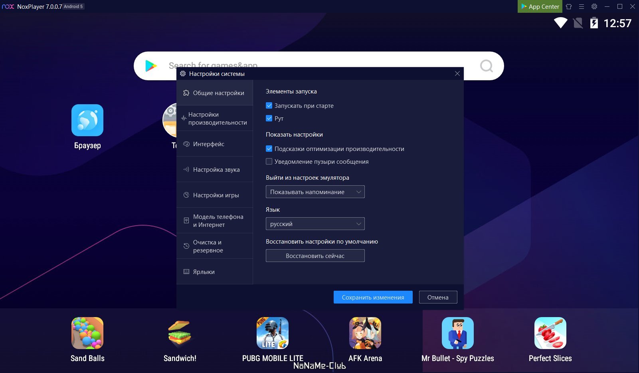Click the Сохранить изменения button
This screenshot has width=639, height=373.
[x=373, y=297]
